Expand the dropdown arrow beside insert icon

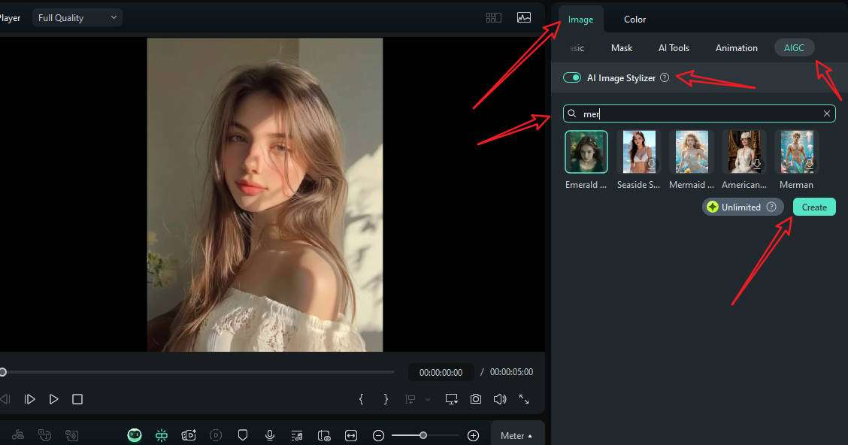[x=428, y=400]
